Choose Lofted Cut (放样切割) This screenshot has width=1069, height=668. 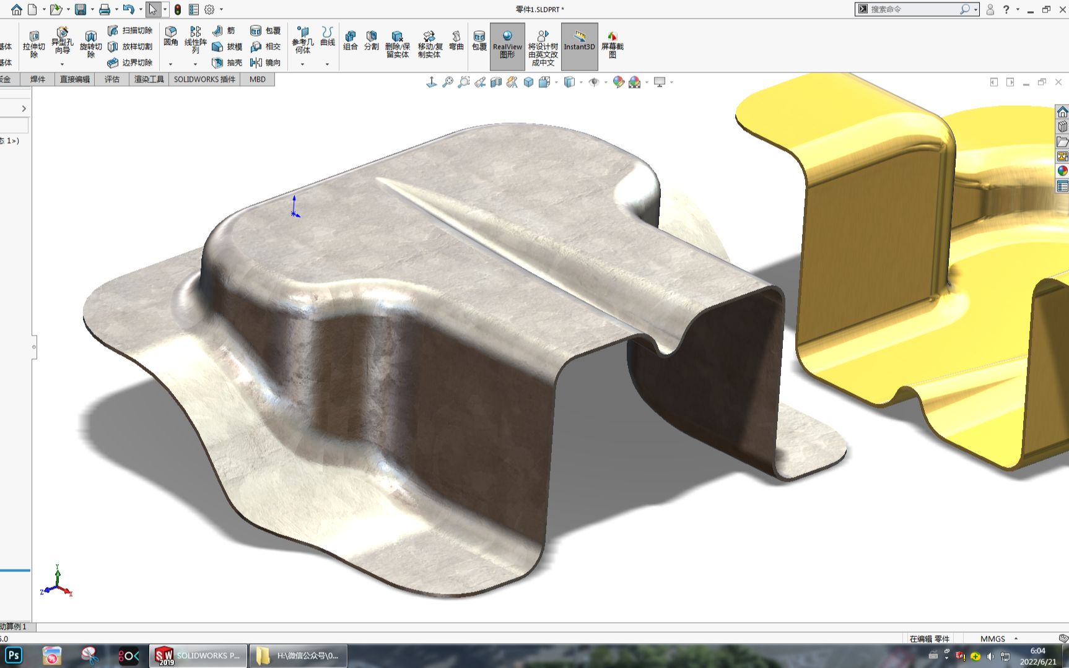click(130, 46)
